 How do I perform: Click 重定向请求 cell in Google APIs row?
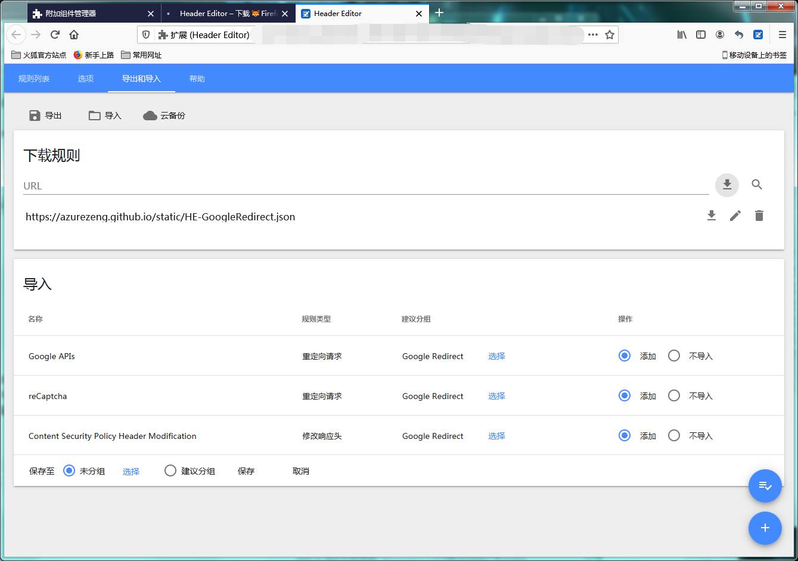tap(322, 356)
